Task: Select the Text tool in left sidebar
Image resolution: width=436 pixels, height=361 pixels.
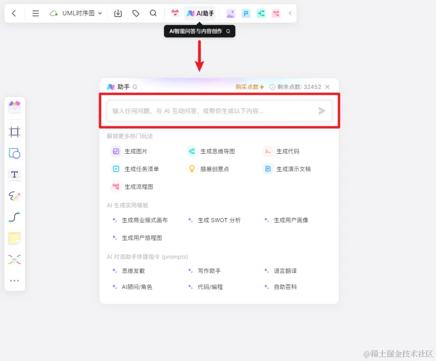Action: pos(14,175)
